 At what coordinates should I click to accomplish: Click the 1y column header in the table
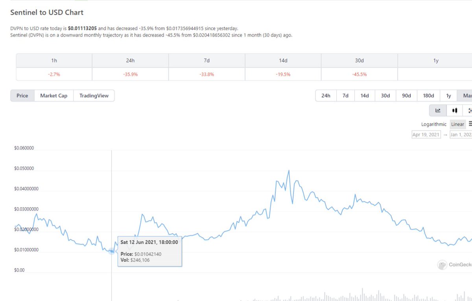click(x=435, y=61)
